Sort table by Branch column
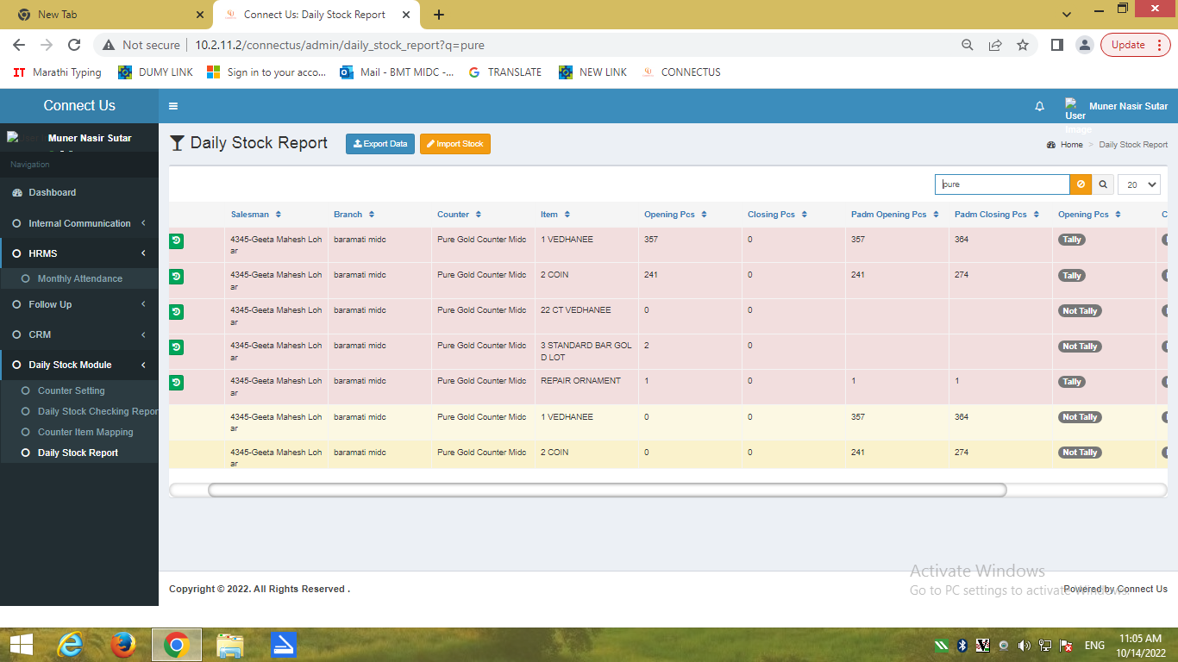The image size is (1178, 662). pyautogui.click(x=354, y=215)
